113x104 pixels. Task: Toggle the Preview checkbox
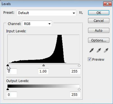point(89,59)
